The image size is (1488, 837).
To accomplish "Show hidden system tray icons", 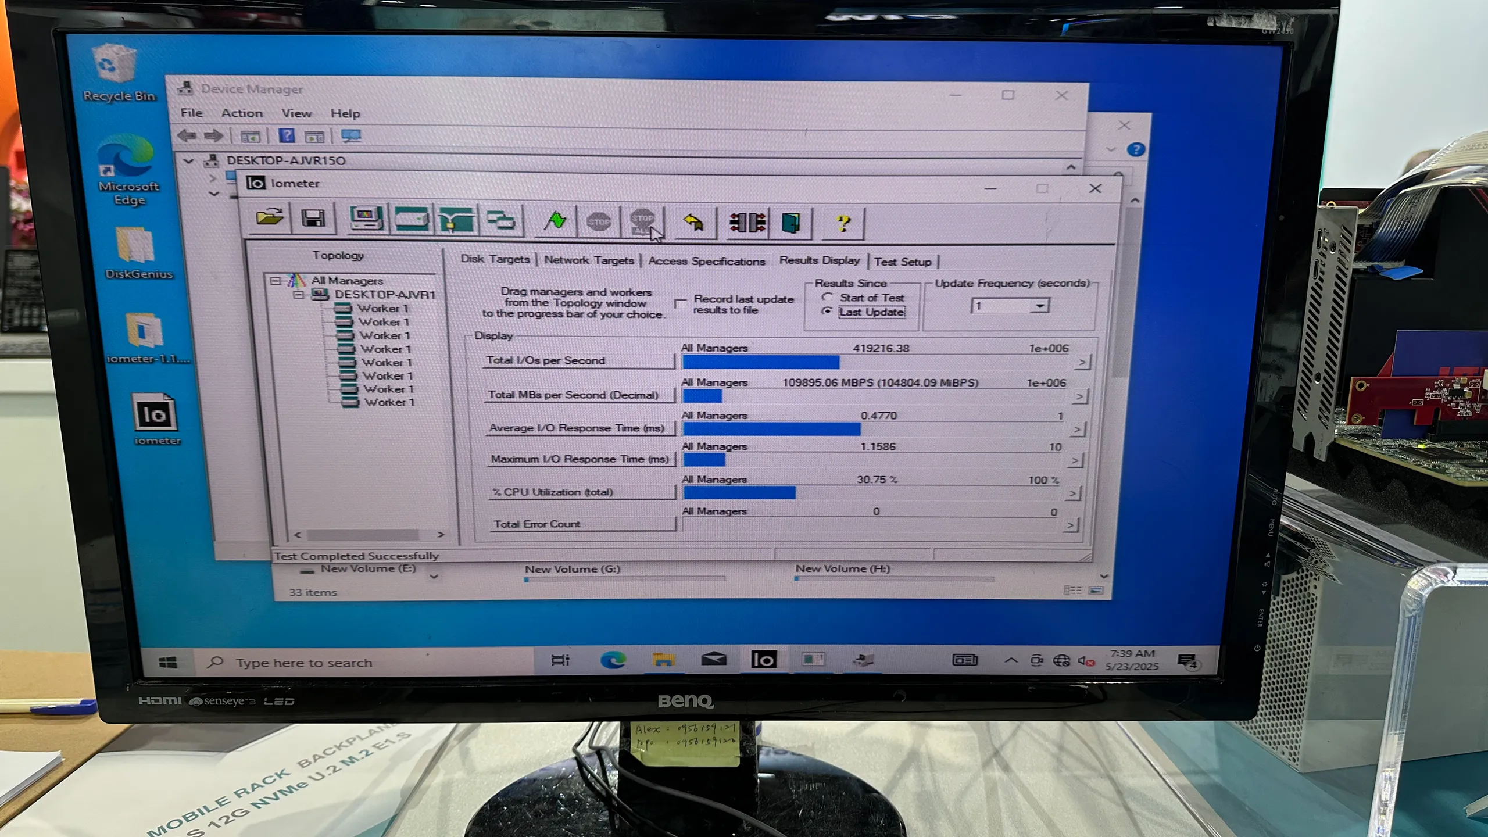I will click(x=1011, y=660).
